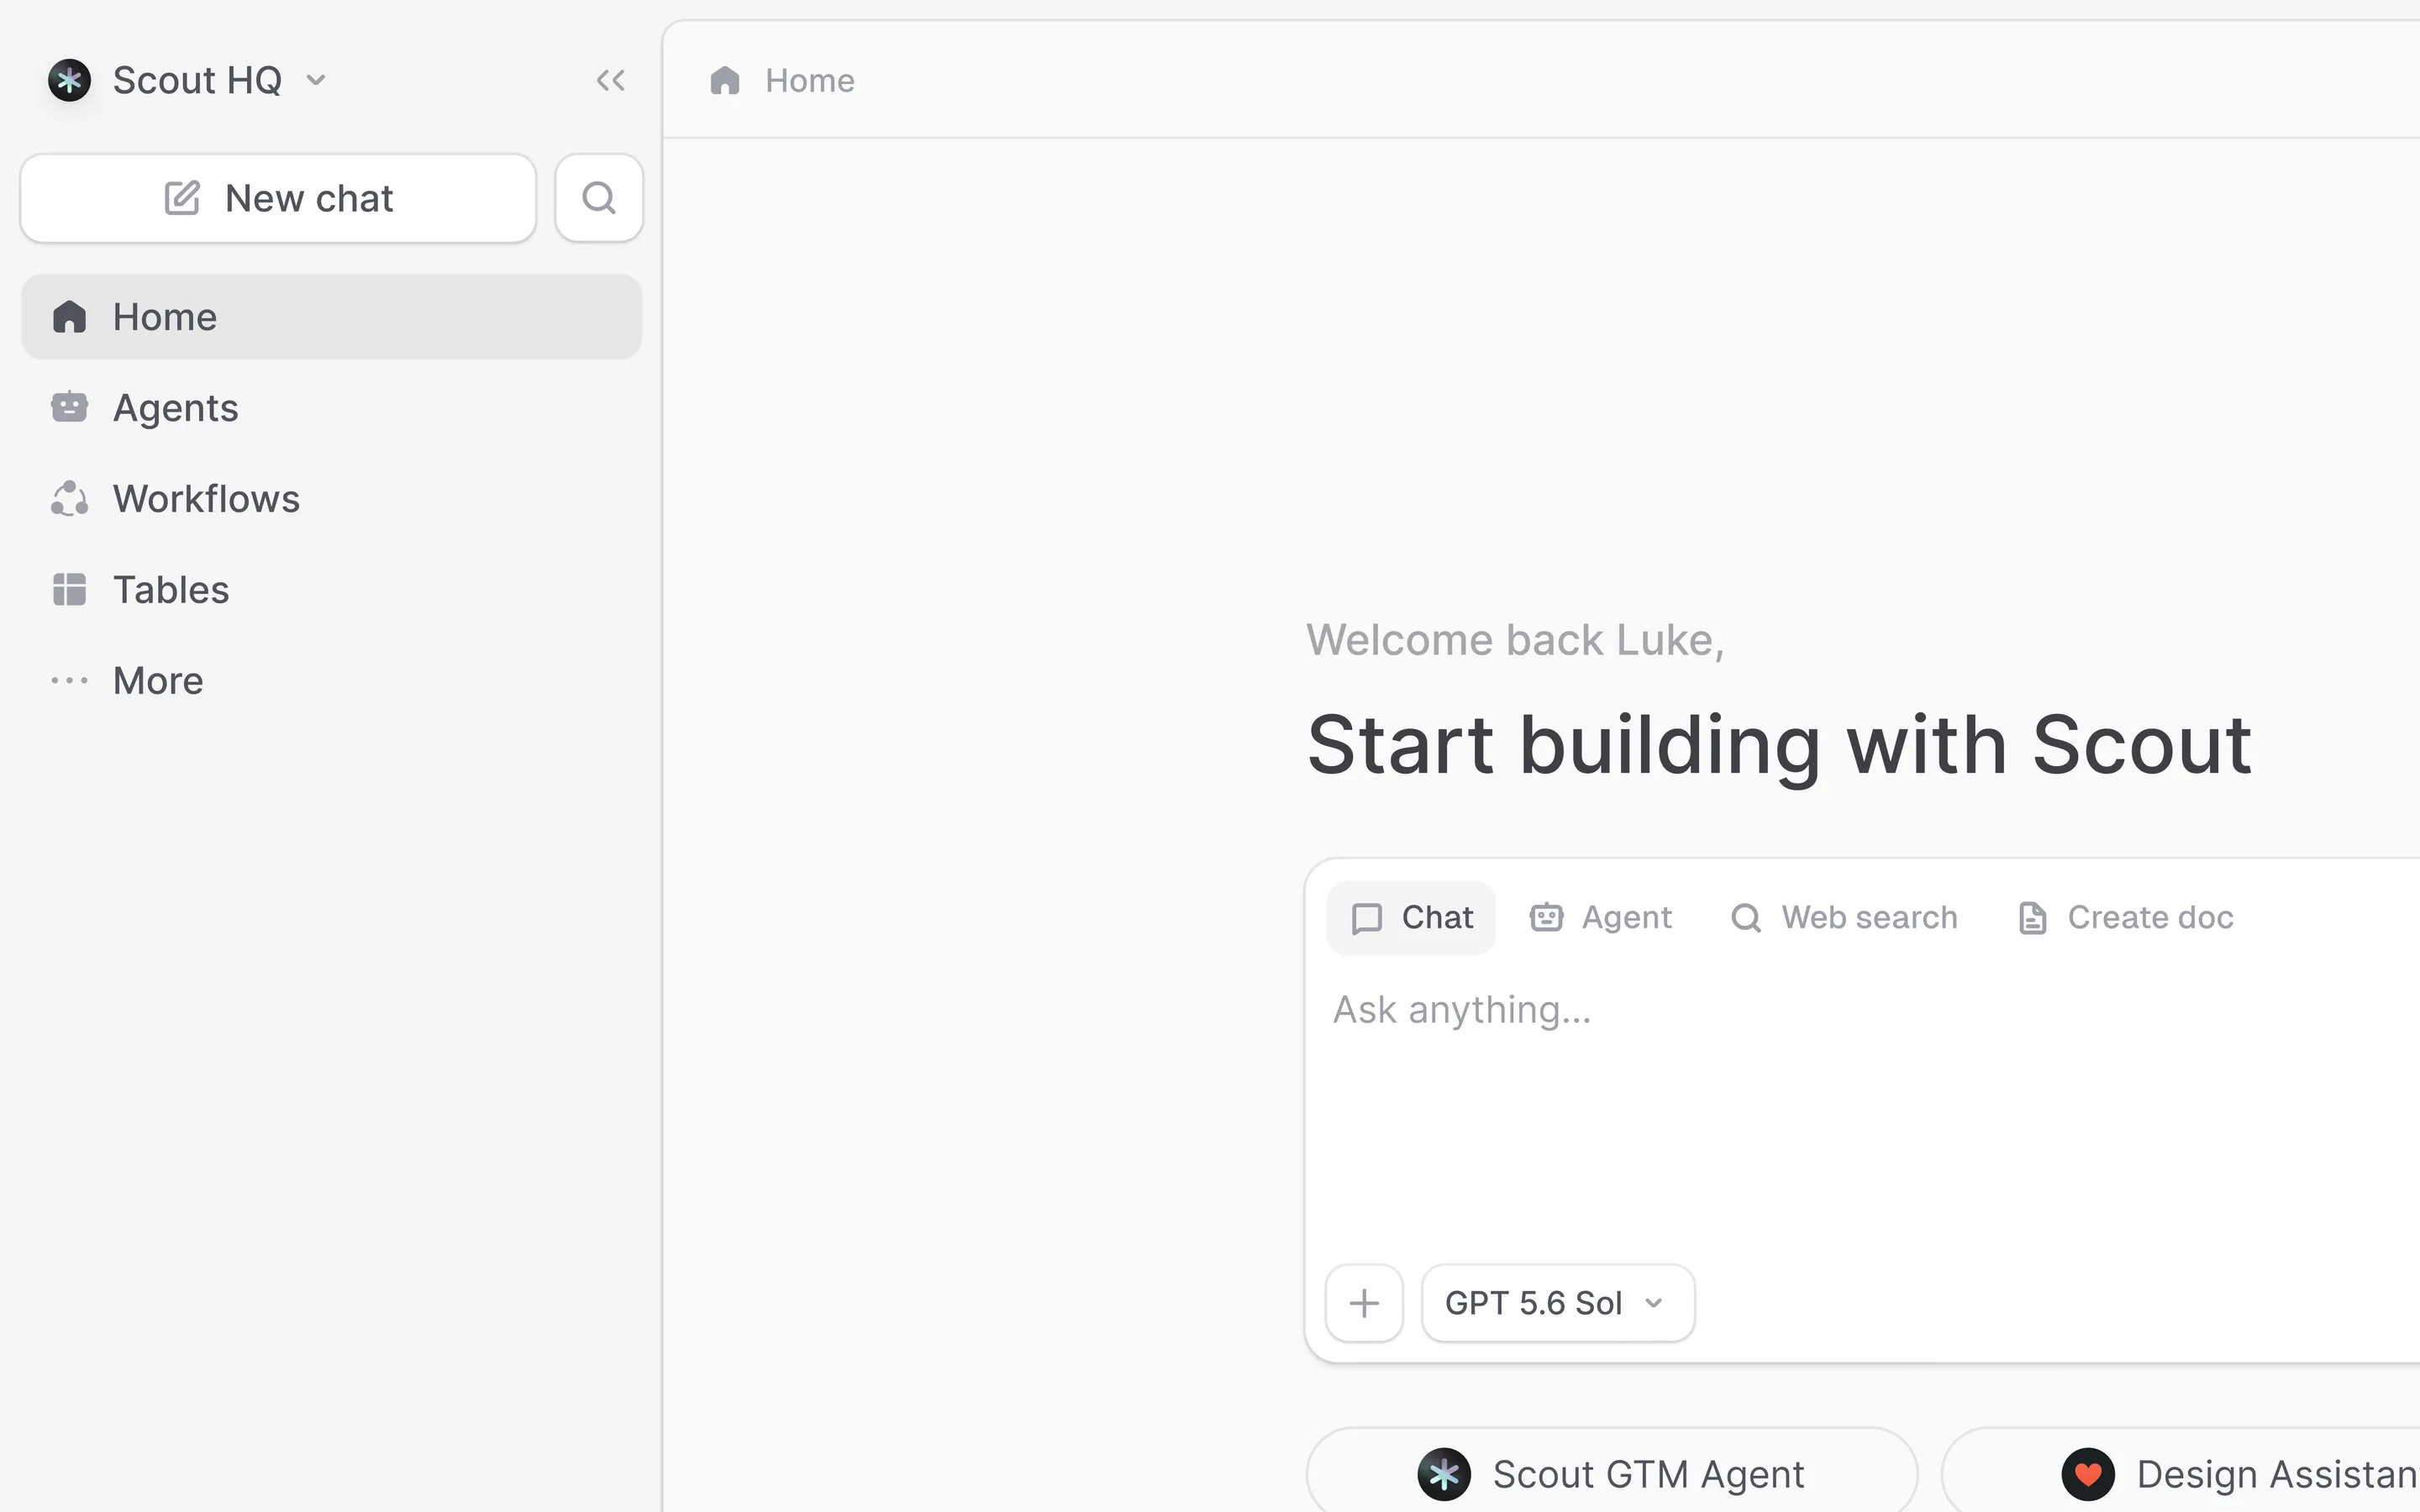Viewport: 2420px width, 1512px height.
Task: Open the GPT 5.6 Sol model dropdown
Action: click(1557, 1303)
